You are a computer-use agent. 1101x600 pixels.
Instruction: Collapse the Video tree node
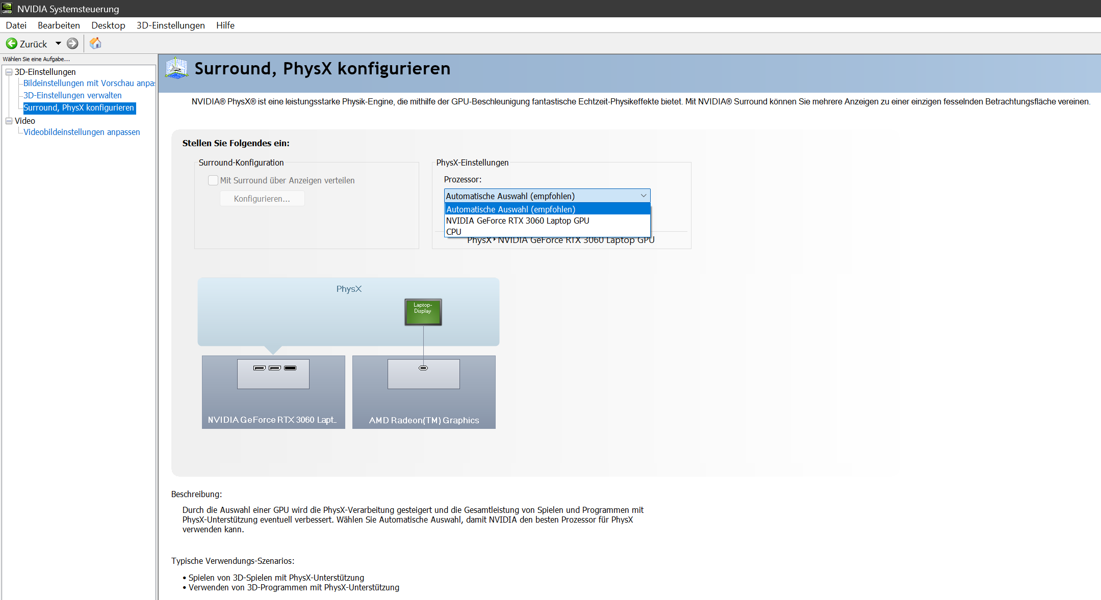coord(9,121)
